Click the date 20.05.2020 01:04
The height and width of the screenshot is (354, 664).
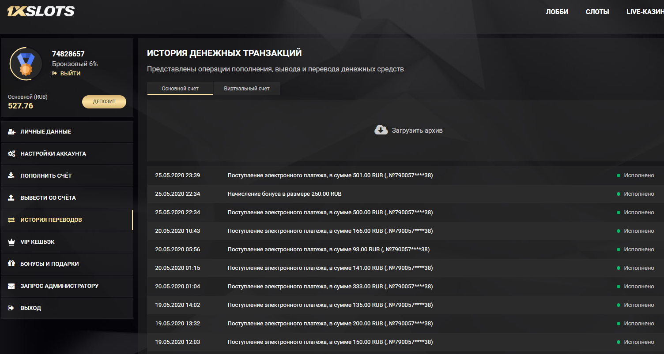(177, 287)
